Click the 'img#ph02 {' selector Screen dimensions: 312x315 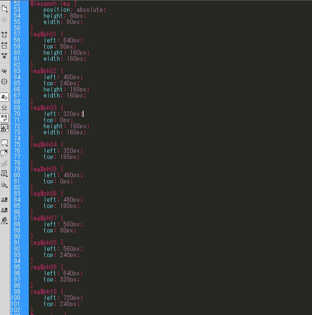tap(47, 71)
